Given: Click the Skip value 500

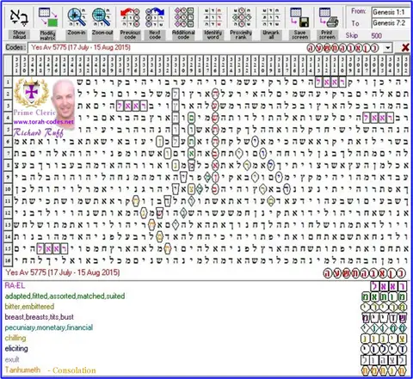Looking at the screenshot, I should click(376, 36).
